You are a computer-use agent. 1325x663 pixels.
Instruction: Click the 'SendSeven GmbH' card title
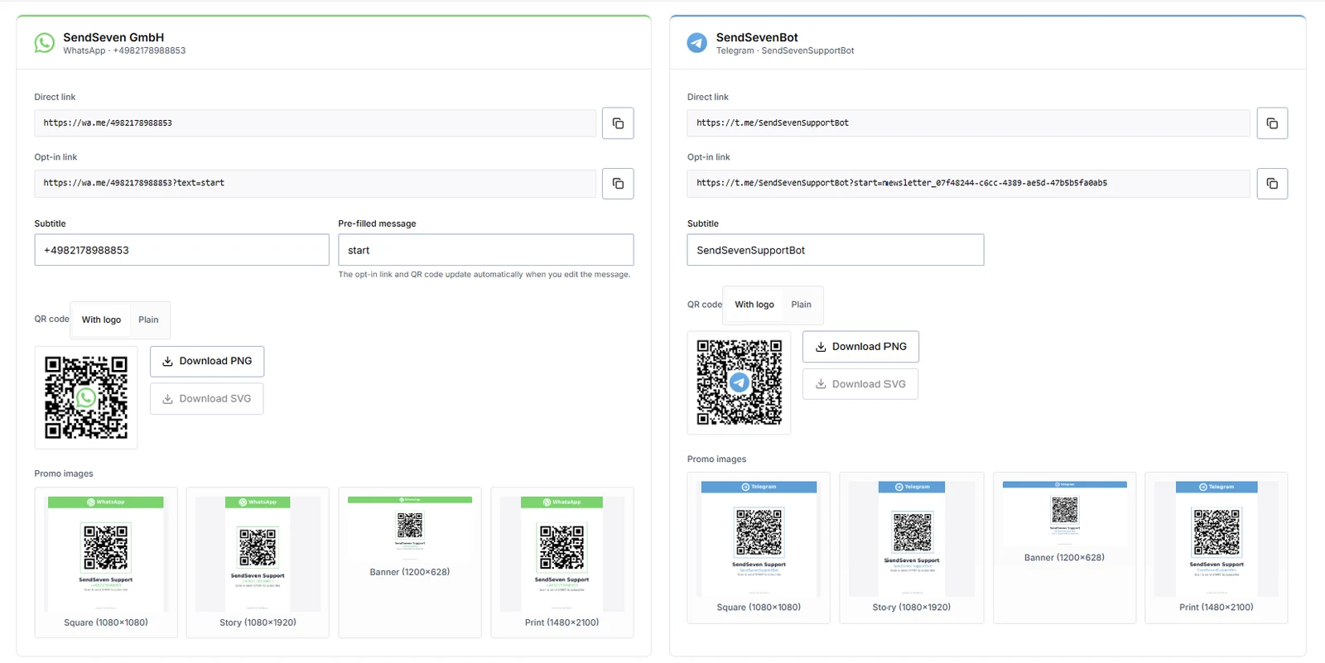point(113,37)
